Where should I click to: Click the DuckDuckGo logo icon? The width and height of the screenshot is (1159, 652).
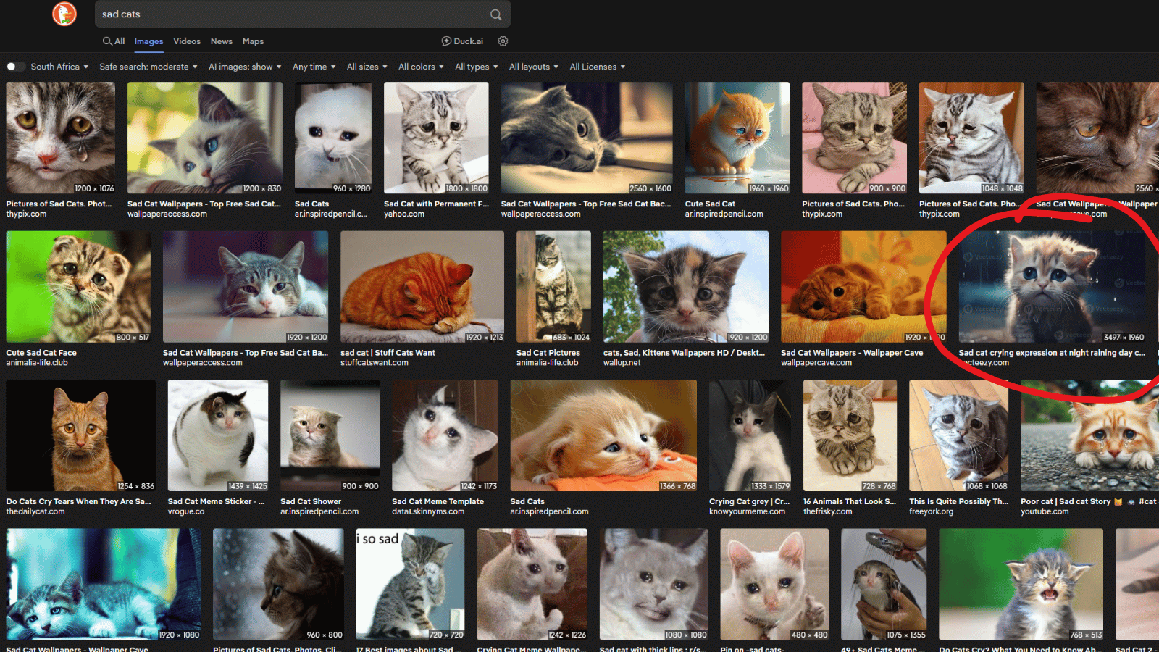point(64,14)
